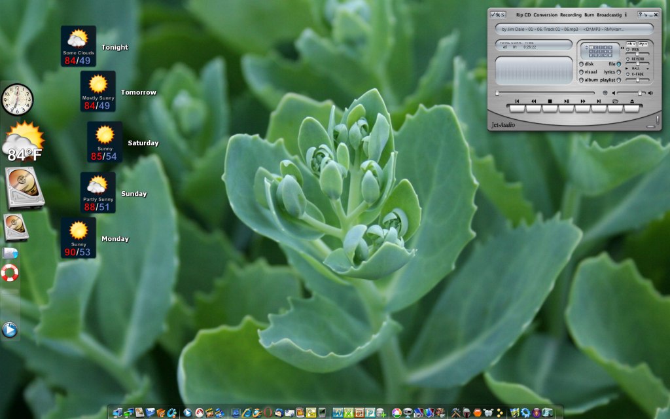670x419 pixels.
Task: Click the REVERB level slider
Action: coord(637,64)
